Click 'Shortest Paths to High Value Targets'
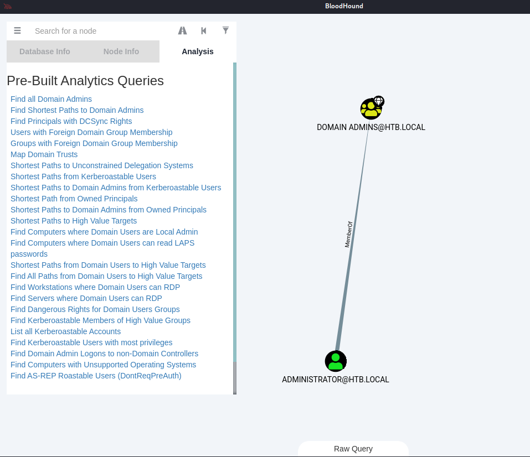530x457 pixels. pyautogui.click(x=74, y=221)
